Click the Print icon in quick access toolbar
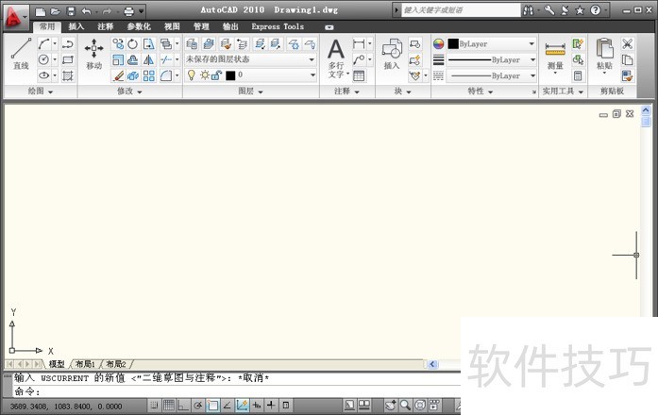Viewport: 658px width, 415px height. pyautogui.click(x=128, y=11)
